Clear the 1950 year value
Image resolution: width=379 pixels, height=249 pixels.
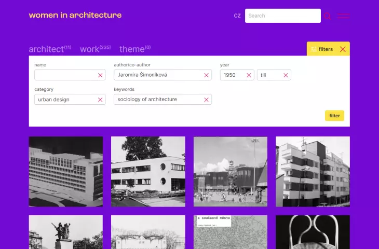coord(249,75)
